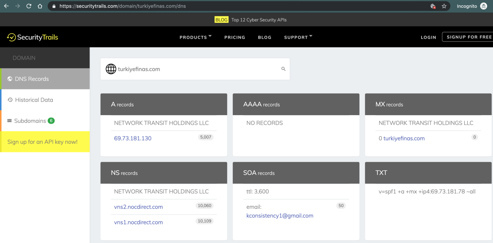Open nameserver vns2.nocdirect.com

click(138, 207)
